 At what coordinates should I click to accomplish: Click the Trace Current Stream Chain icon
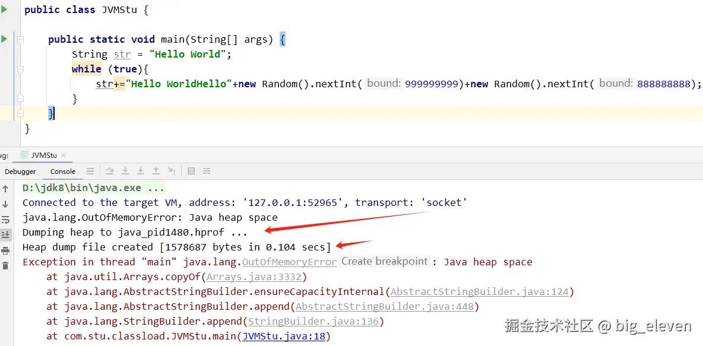(x=206, y=171)
